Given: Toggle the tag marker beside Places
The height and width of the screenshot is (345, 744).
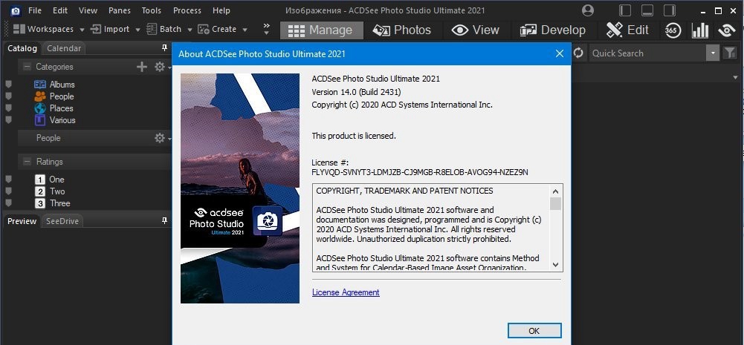Looking at the screenshot, I should [8, 108].
